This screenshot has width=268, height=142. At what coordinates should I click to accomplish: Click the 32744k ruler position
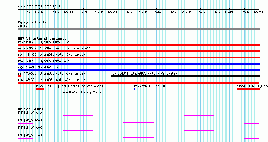pyautogui.click(x=156, y=12)
